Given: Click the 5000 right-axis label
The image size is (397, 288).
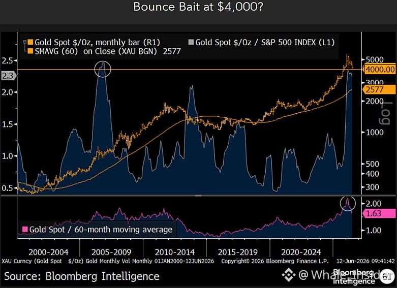Looking at the screenshot, I should pyautogui.click(x=375, y=60).
